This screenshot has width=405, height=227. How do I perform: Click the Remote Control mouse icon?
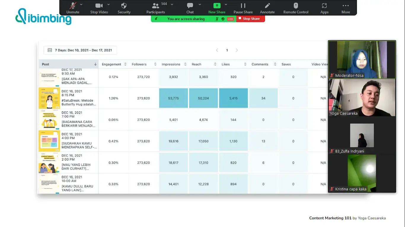(296, 6)
